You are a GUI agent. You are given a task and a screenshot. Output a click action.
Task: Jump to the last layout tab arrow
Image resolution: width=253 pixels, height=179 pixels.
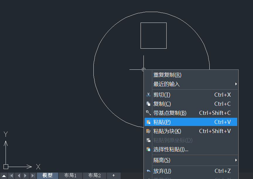(33, 175)
